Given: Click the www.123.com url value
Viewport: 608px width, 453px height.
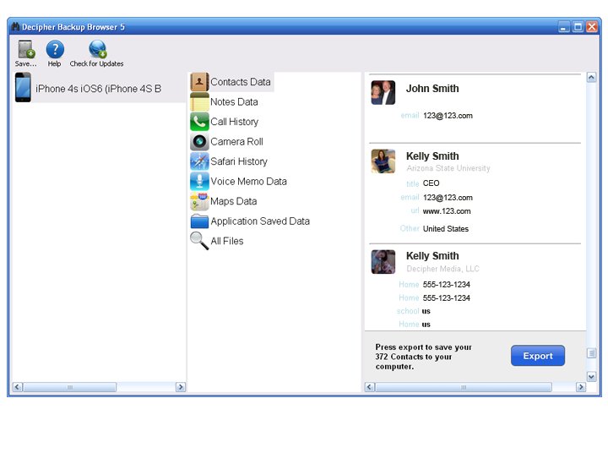Looking at the screenshot, I should click(x=447, y=211).
